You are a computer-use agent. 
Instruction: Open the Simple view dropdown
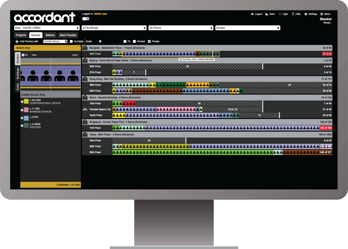tap(248, 28)
